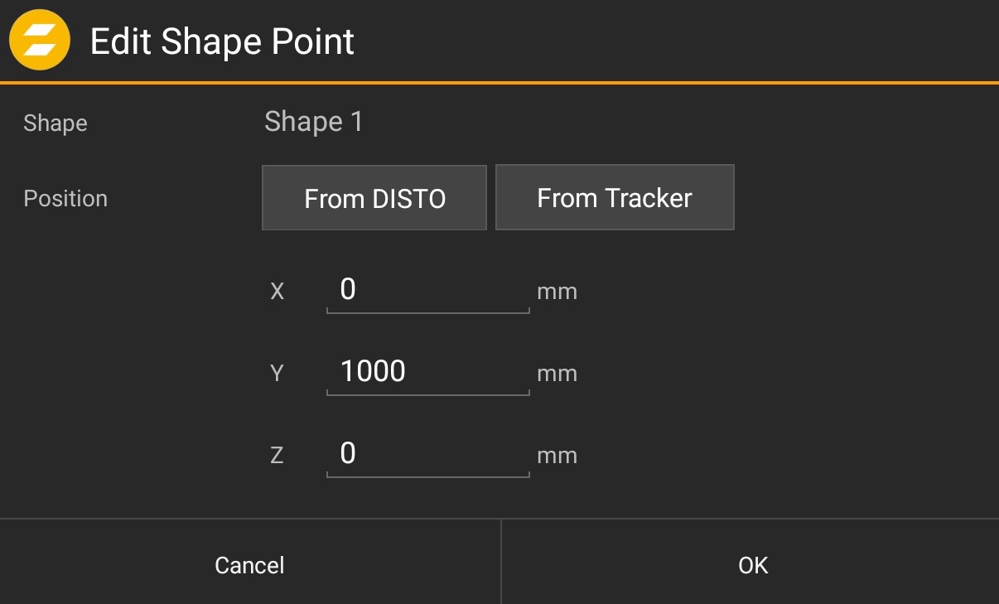Click the From Tracker button
The width and height of the screenshot is (999, 604).
(615, 197)
